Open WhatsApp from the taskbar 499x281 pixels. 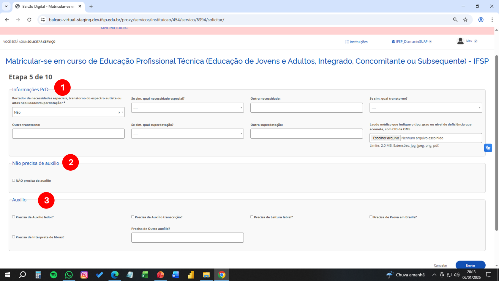point(69,275)
